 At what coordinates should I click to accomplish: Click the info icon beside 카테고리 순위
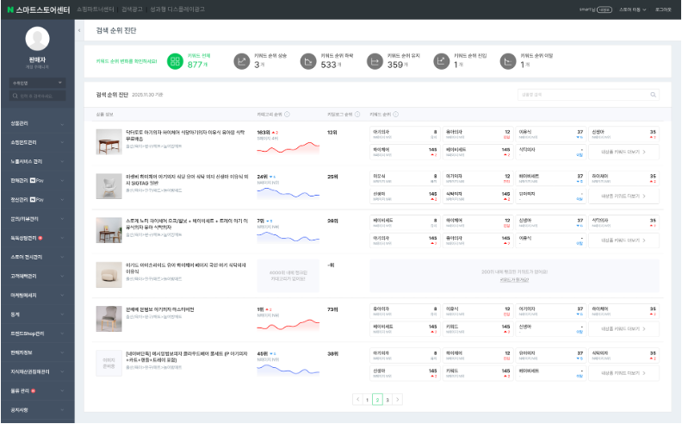(x=287, y=114)
